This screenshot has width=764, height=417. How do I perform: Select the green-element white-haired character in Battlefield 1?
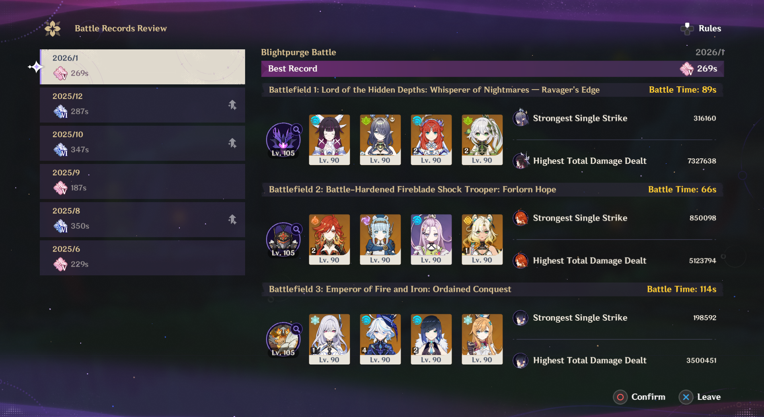[x=482, y=140]
